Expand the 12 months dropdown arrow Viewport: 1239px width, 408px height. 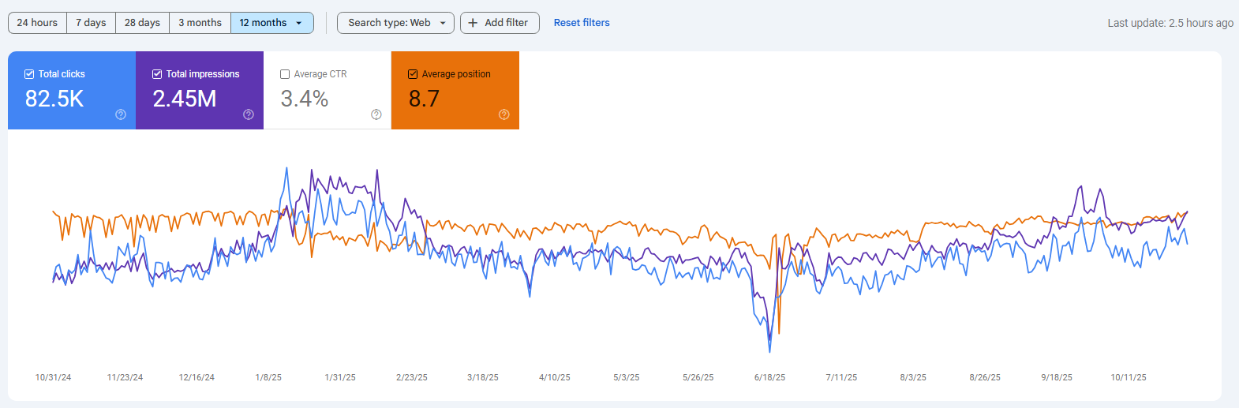click(299, 23)
